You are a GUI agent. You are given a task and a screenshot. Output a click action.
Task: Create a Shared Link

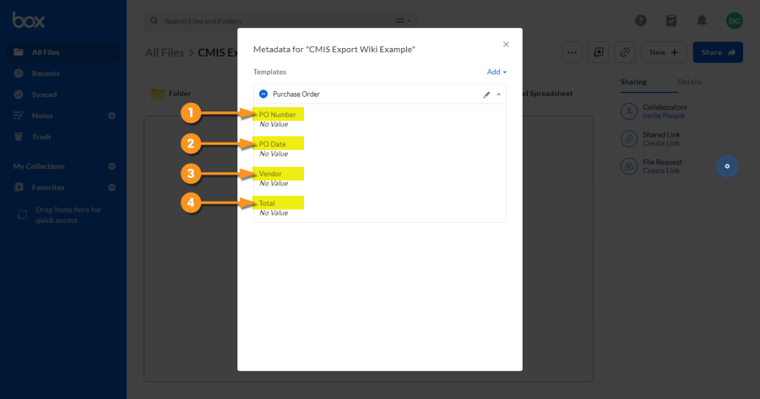click(661, 143)
